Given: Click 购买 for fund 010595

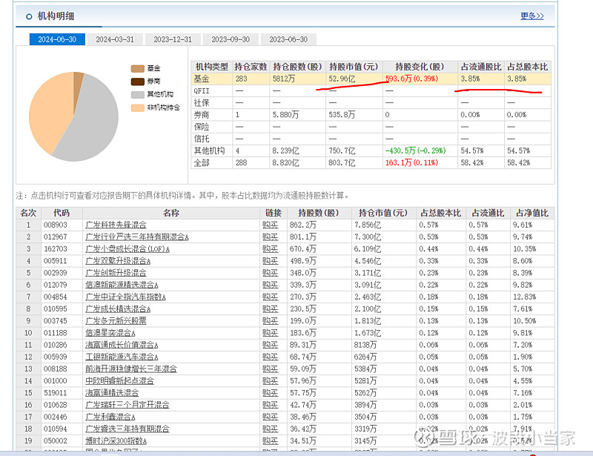Looking at the screenshot, I should 271,309.
